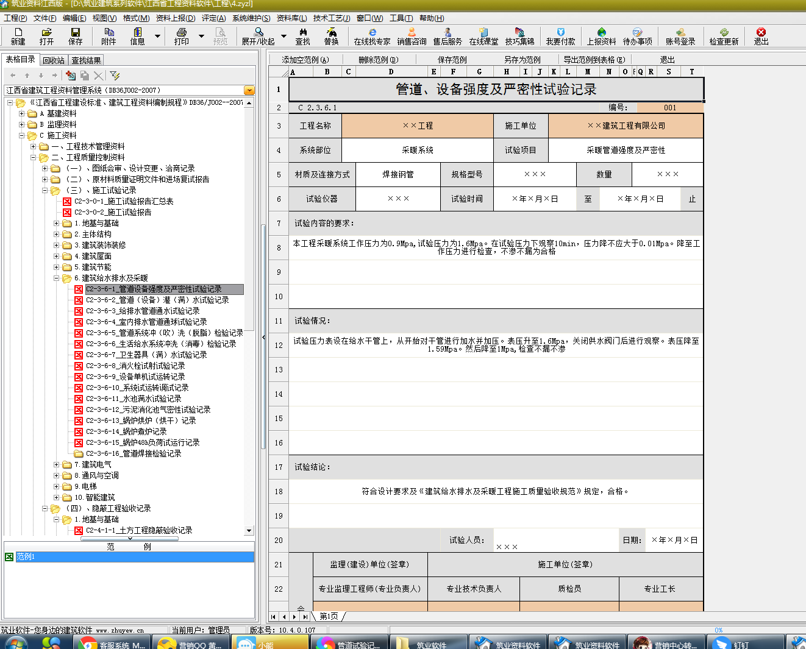Viewport: 806px width, 649px height.
Task: Expand 一、工程技术管理资料 node
Action: tap(34, 146)
